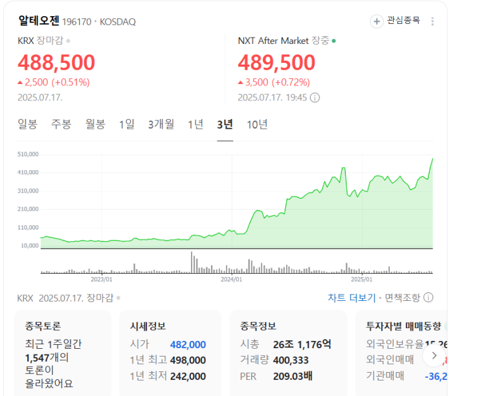Switch to the 주봉 chart tab

(62, 124)
